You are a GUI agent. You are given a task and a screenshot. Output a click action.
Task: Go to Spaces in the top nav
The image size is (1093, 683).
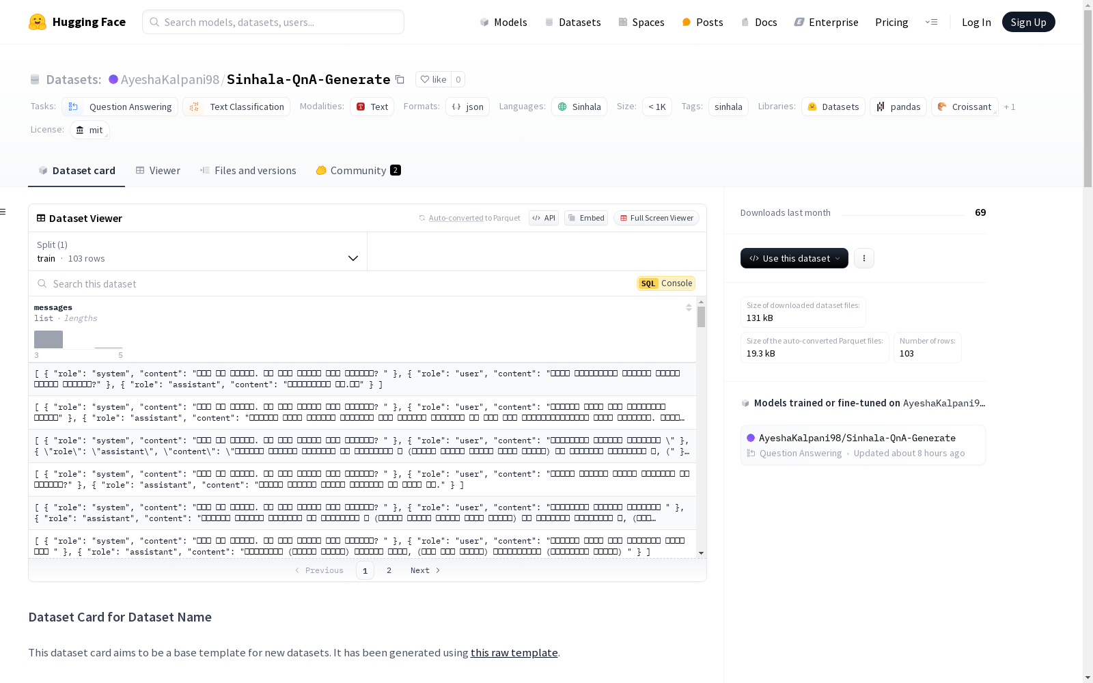click(x=641, y=22)
